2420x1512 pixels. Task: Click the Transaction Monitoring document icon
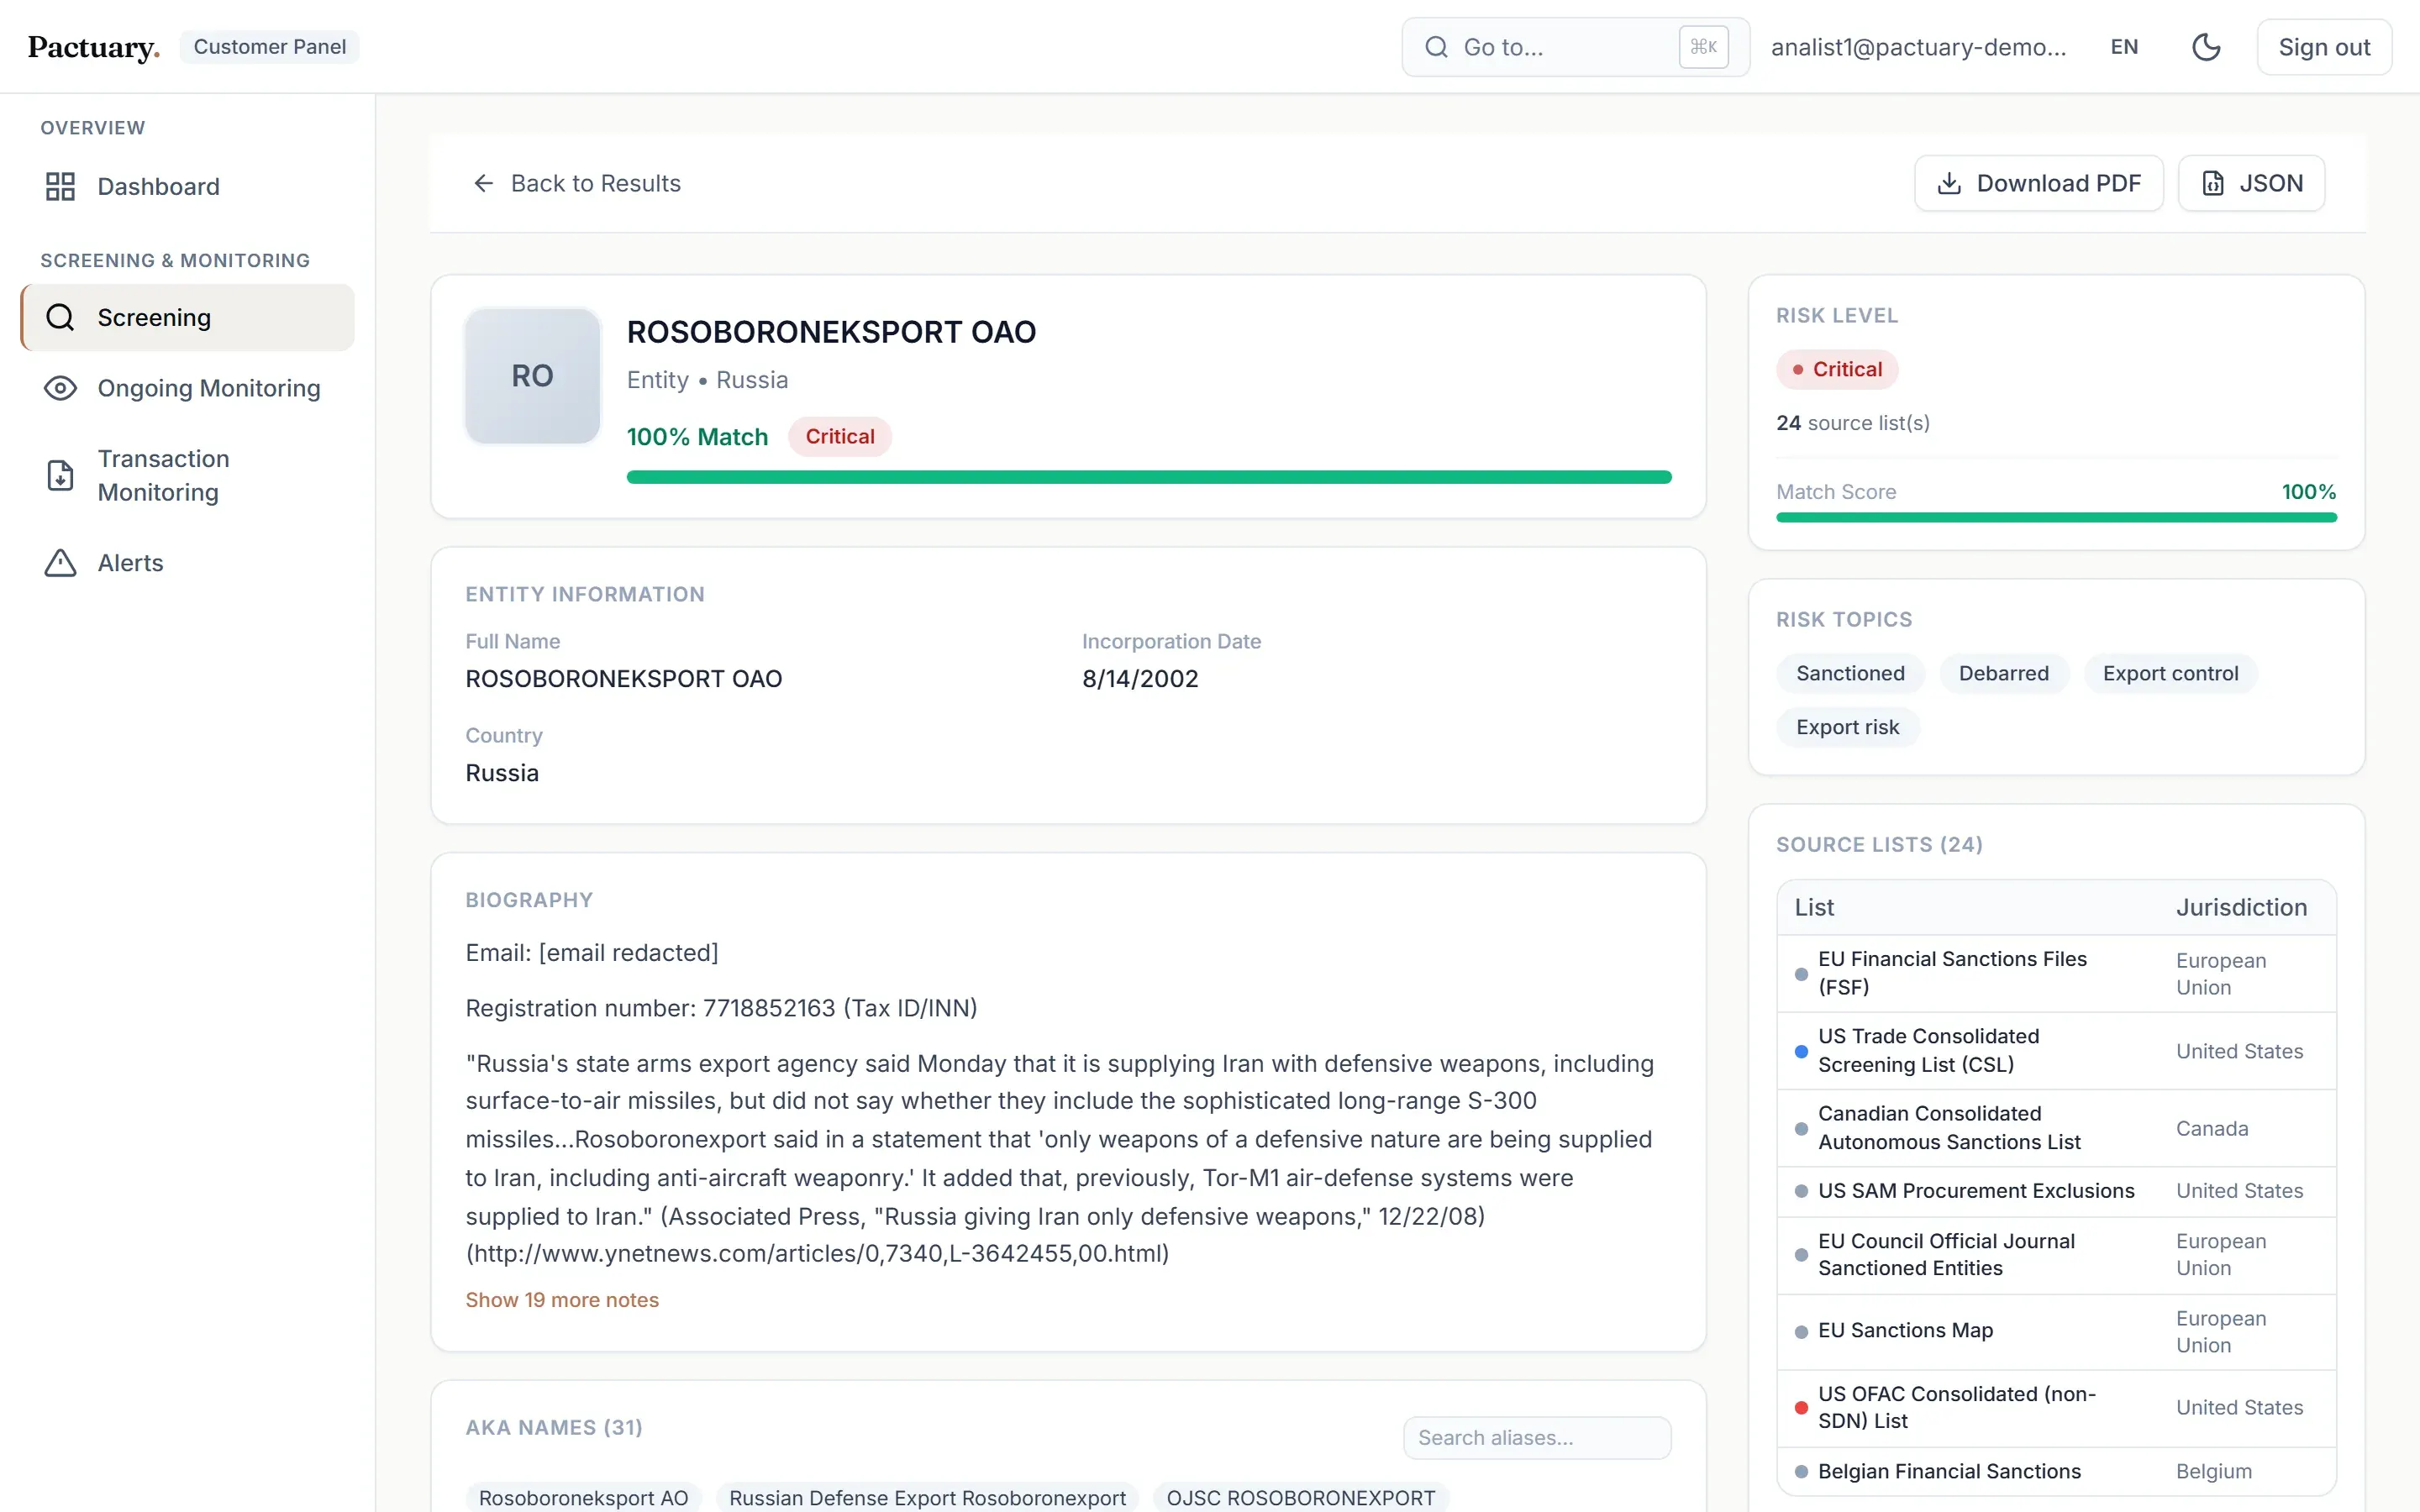60,475
